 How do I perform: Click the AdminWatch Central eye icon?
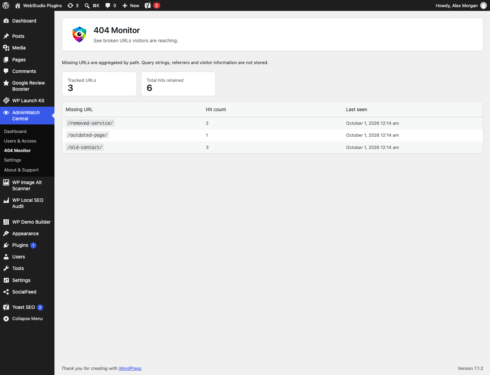[x=6, y=112]
